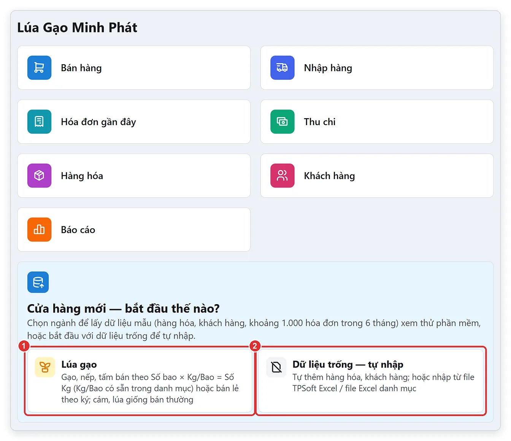Open the Hàng hóa card
This screenshot has height=441, width=511.
pos(134,176)
